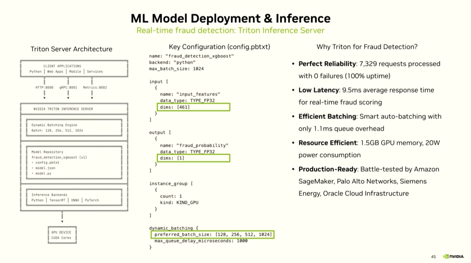The height and width of the screenshot is (263, 471).
Task: Click the "Resource Efficient" bullet heading
Action: [328, 143]
